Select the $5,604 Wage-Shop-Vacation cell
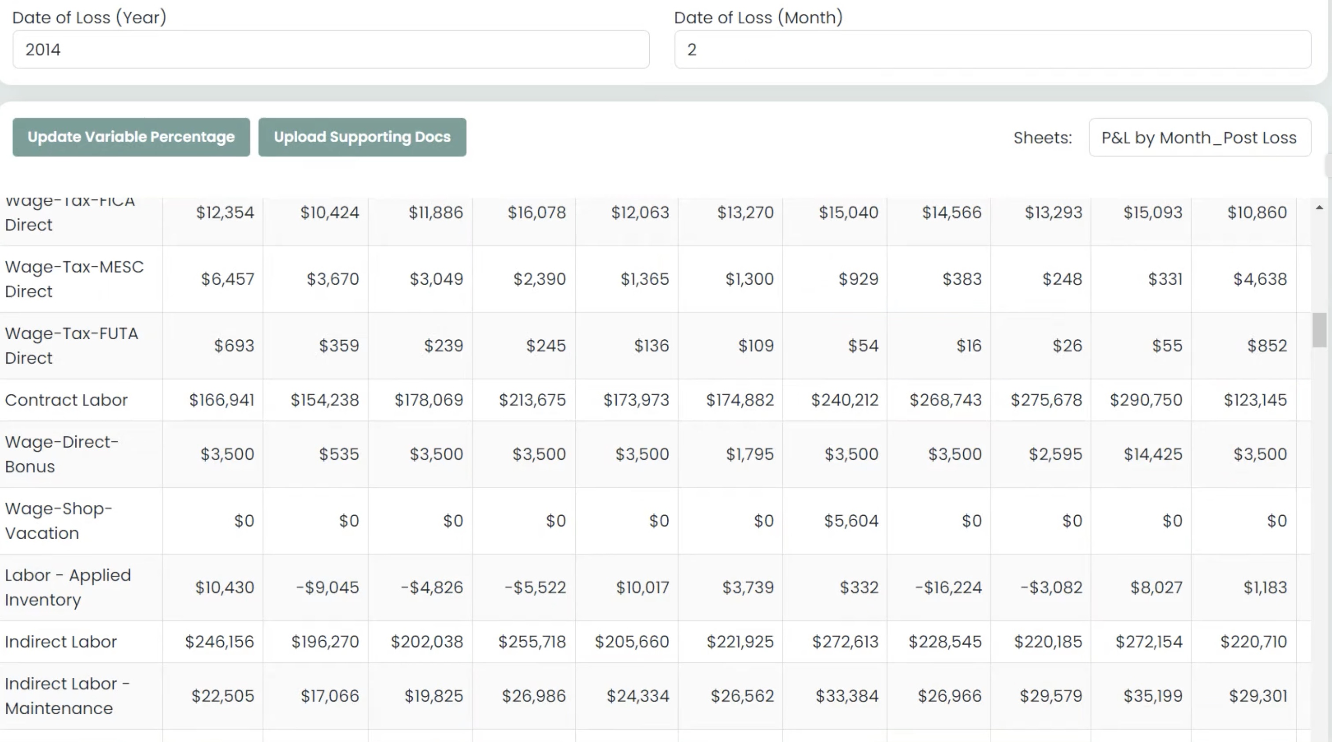The width and height of the screenshot is (1332, 742). point(851,521)
